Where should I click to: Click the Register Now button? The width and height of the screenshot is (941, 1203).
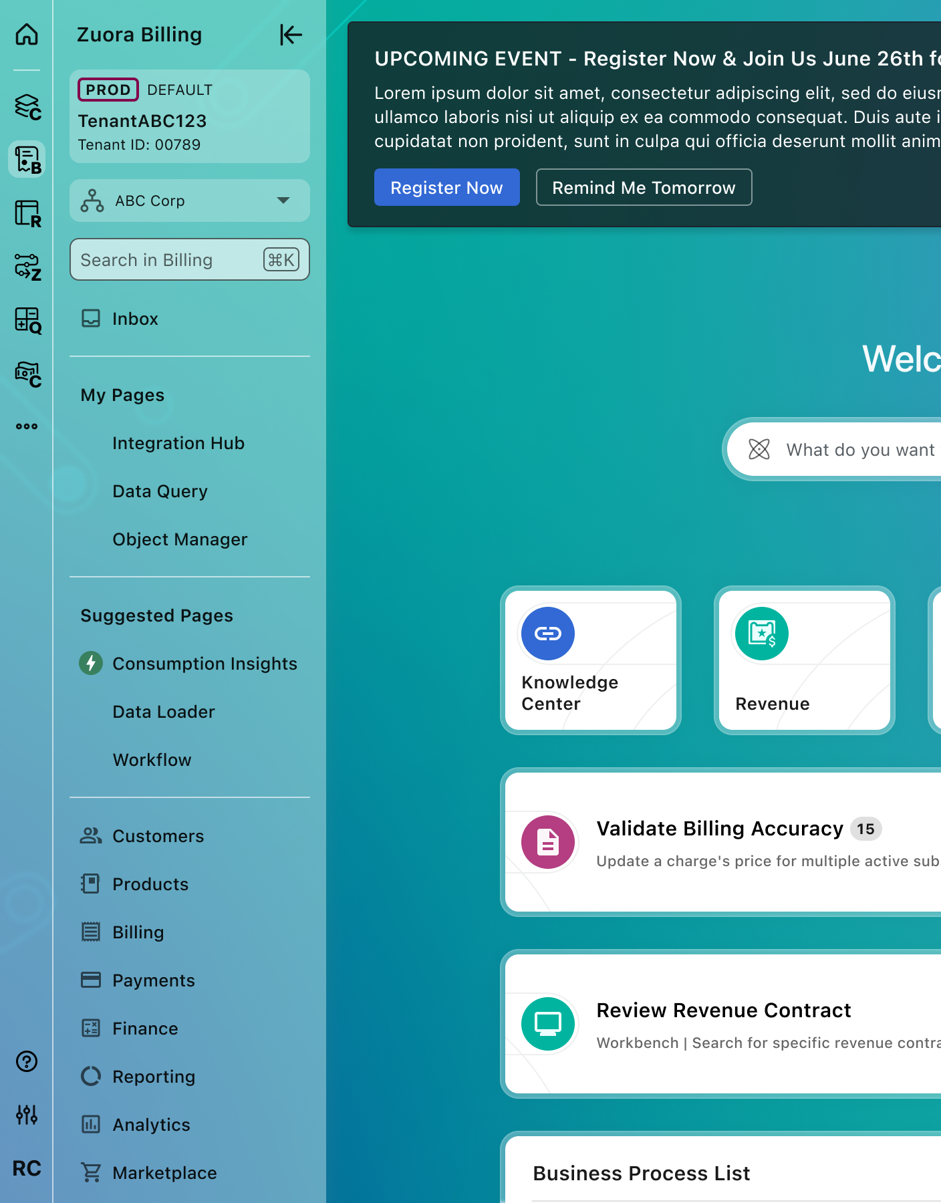click(x=446, y=188)
